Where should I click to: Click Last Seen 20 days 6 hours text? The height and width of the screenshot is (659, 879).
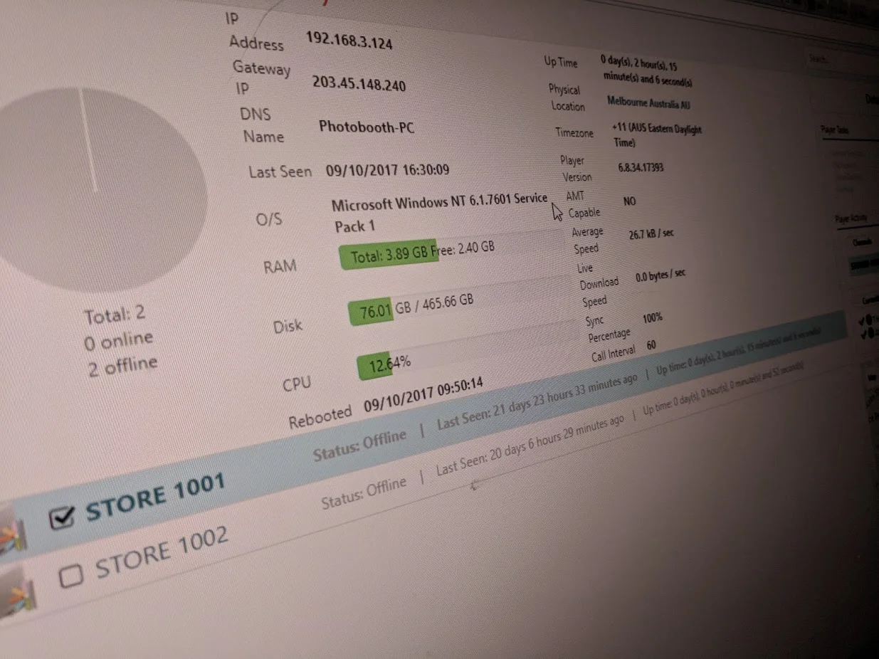pos(530,446)
